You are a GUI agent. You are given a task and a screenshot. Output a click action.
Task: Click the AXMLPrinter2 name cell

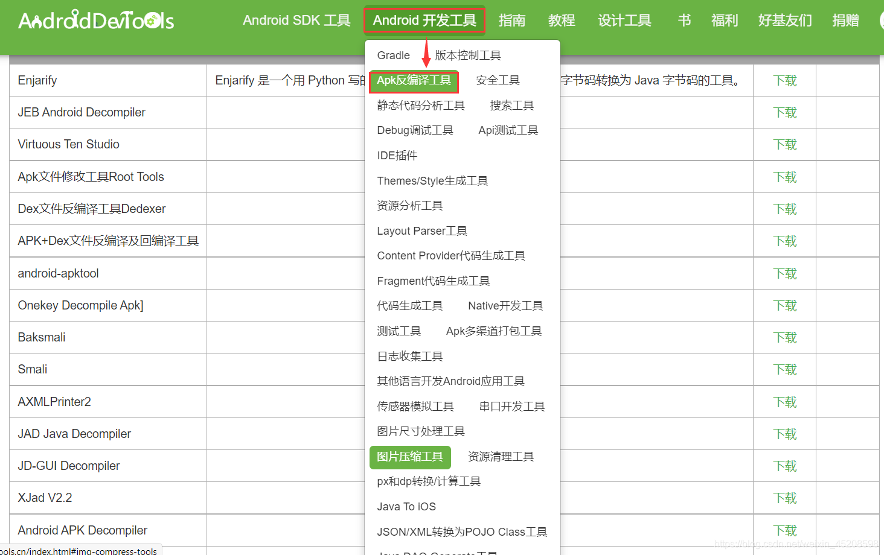pyautogui.click(x=108, y=402)
